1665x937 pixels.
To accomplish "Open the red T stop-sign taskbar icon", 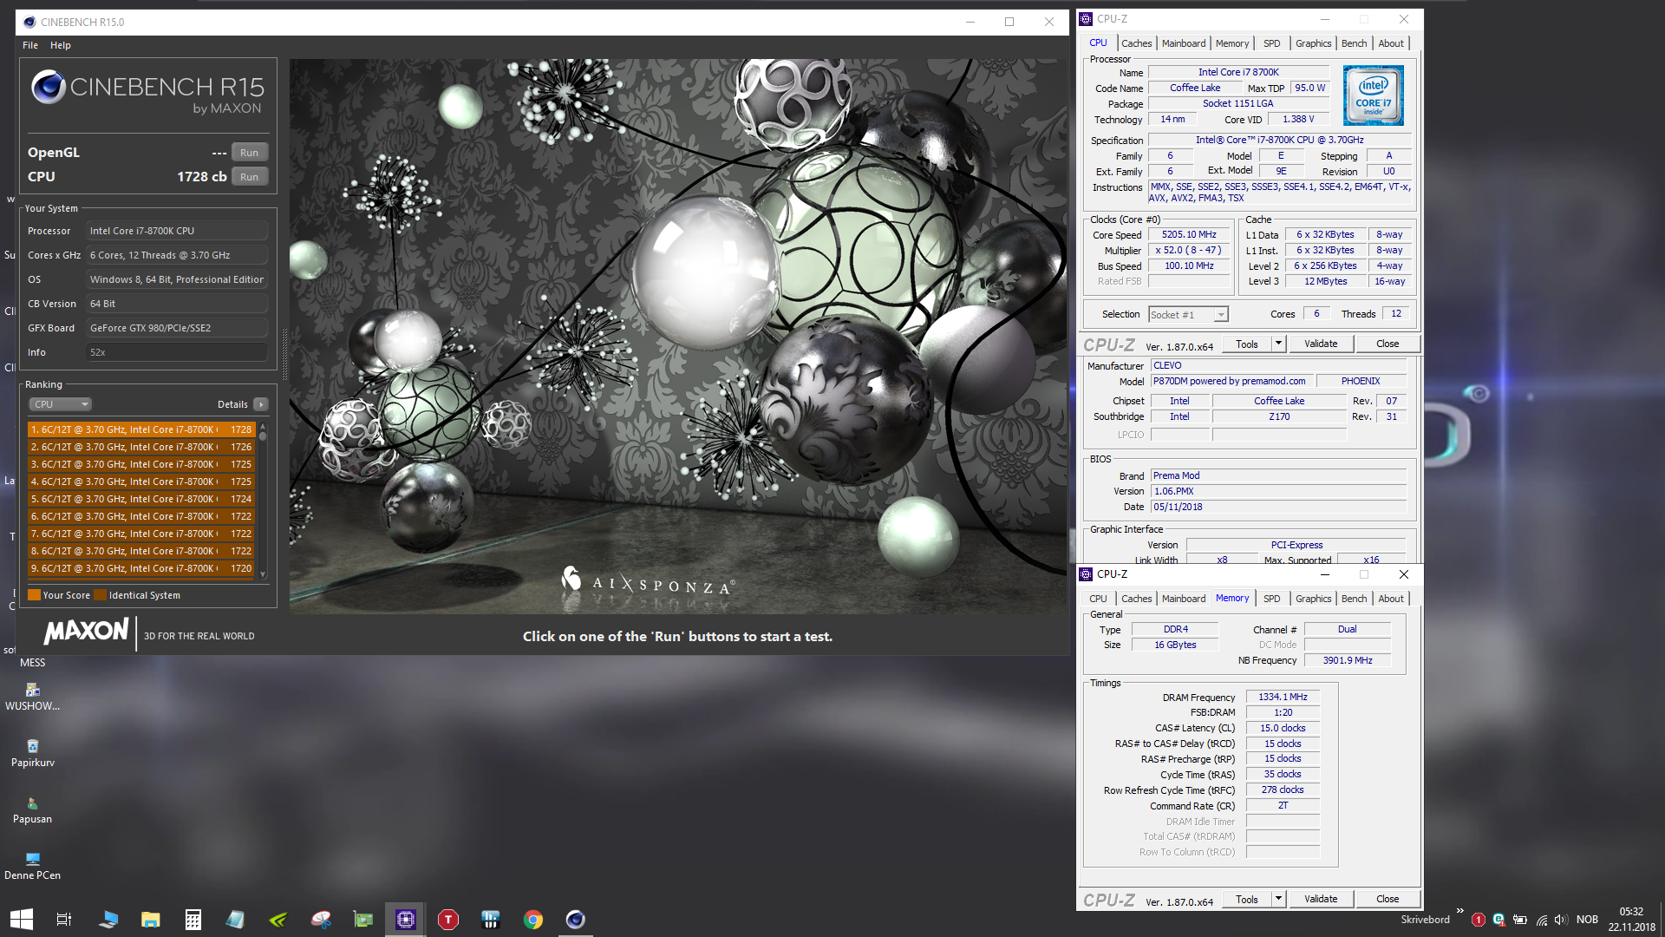I will coord(448,919).
